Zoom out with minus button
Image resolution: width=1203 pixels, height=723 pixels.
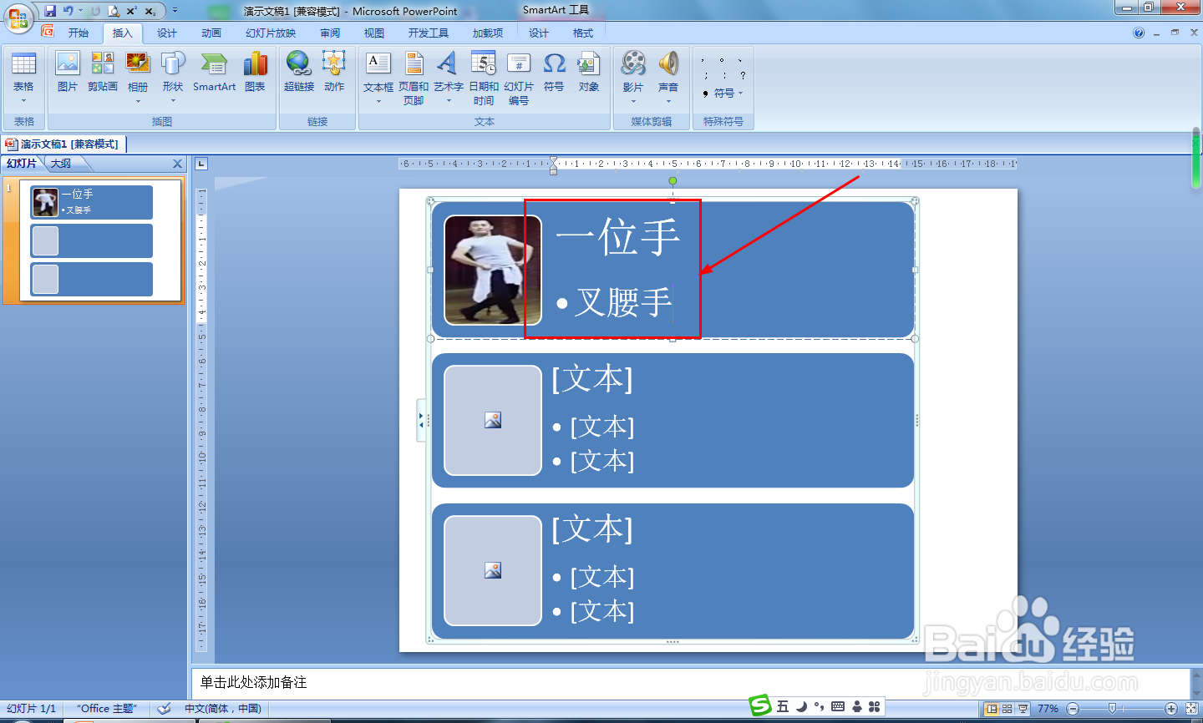[x=1072, y=708]
